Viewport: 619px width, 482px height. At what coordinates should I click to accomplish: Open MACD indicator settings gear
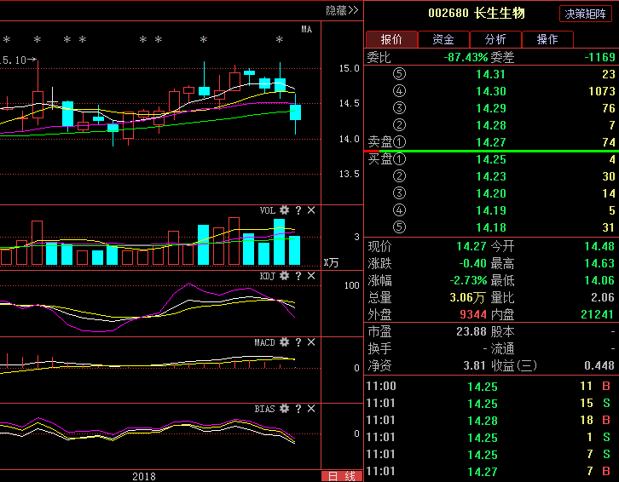click(285, 342)
